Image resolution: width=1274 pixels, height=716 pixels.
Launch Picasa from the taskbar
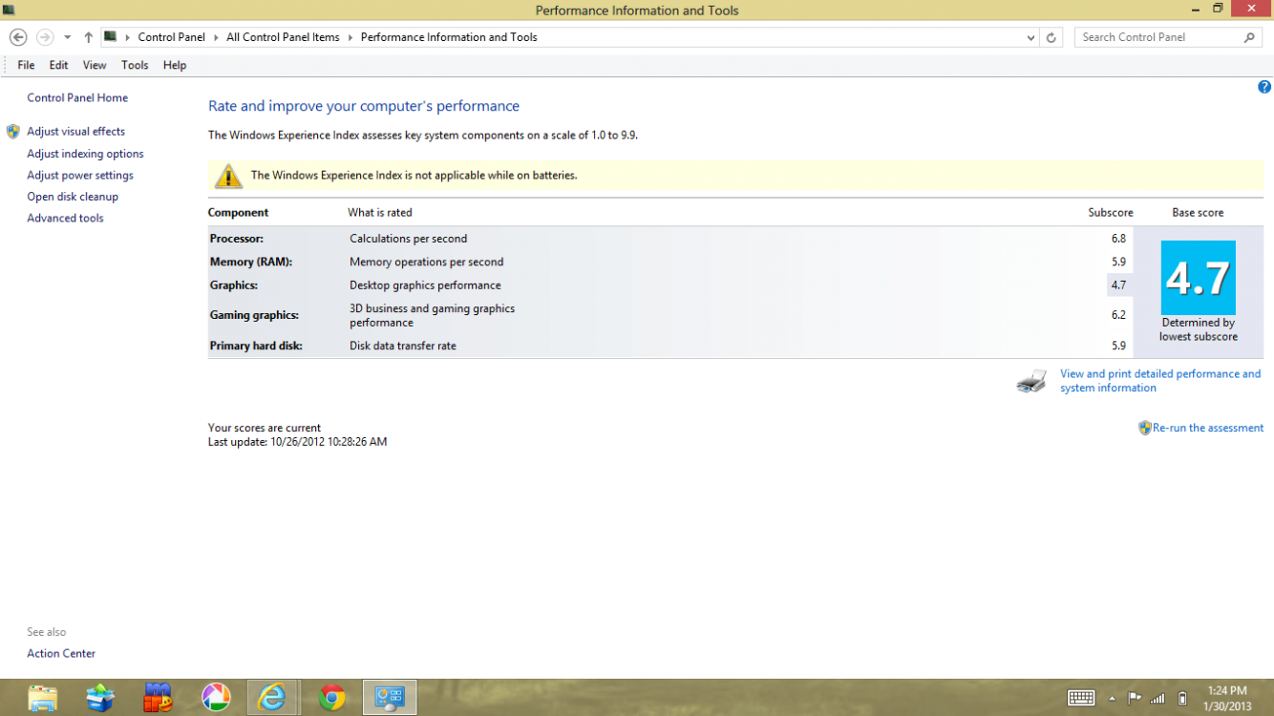tap(216, 698)
